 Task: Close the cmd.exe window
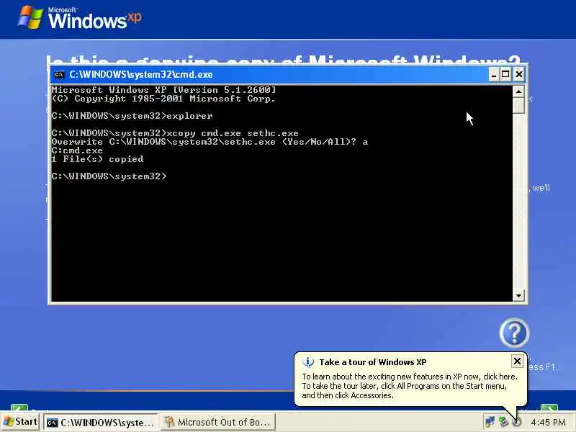pos(518,75)
